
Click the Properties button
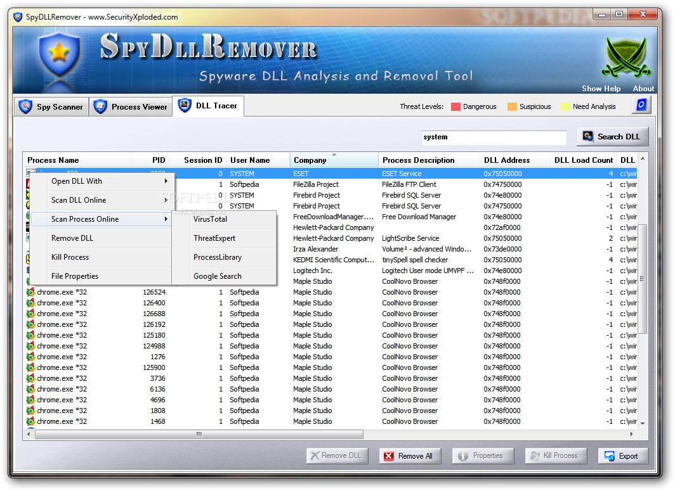483,456
